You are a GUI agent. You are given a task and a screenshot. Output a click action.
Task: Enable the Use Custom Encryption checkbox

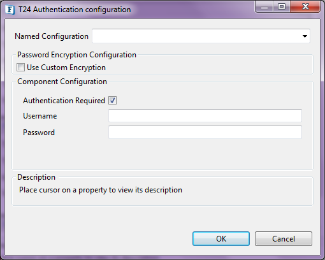coord(20,68)
